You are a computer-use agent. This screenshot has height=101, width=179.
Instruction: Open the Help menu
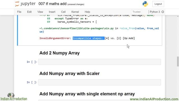87,12
